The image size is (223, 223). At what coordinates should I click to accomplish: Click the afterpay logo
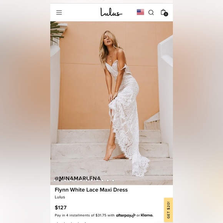pyautogui.click(x=126, y=215)
